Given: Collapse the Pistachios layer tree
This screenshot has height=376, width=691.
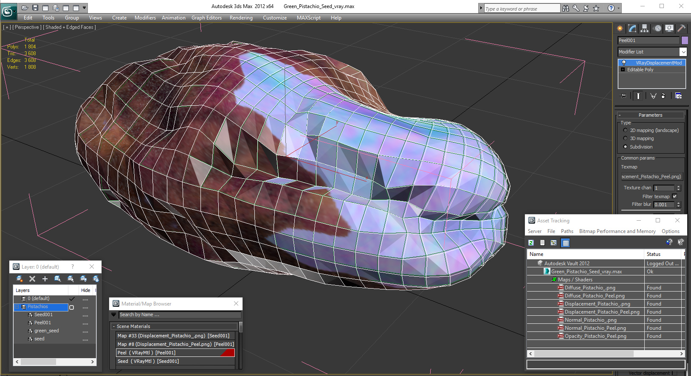Looking at the screenshot, I should coord(17,307).
